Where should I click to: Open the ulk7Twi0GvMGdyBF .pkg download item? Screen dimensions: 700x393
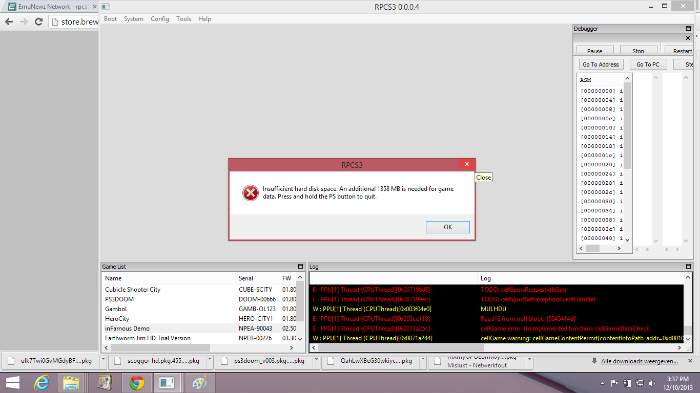click(51, 361)
